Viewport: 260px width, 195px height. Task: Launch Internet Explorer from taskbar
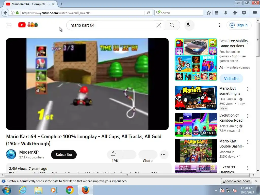(23, 190)
